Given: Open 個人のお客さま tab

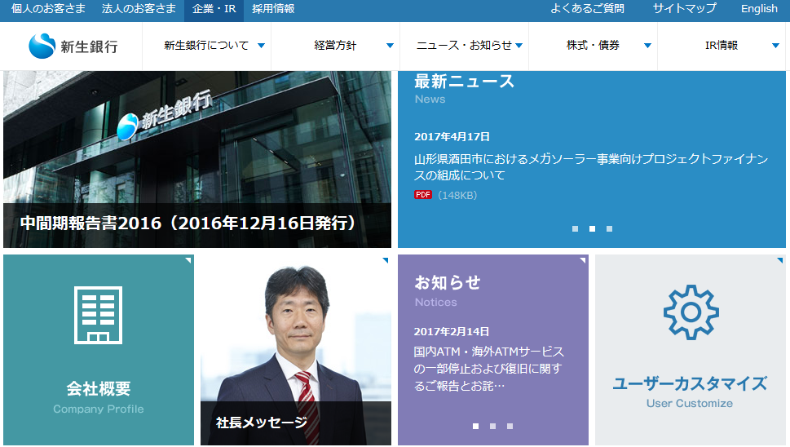Looking at the screenshot, I should click(48, 9).
